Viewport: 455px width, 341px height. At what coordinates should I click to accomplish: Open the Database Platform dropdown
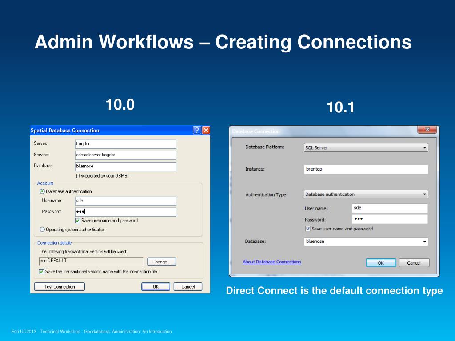pos(366,147)
